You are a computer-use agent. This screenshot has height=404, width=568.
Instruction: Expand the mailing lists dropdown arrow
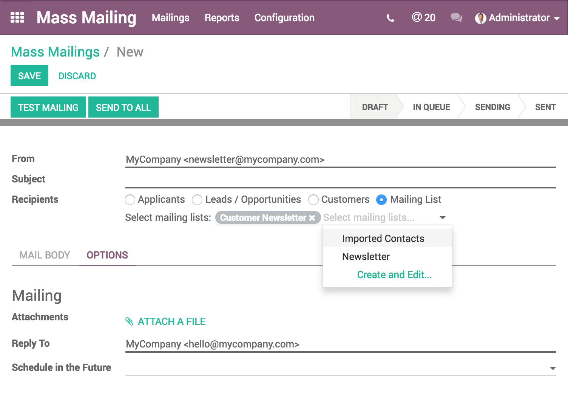[x=443, y=218]
